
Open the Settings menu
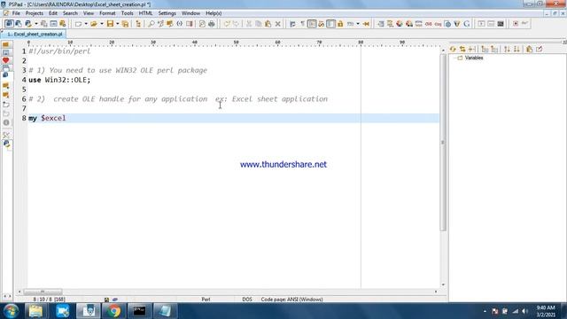click(x=167, y=13)
